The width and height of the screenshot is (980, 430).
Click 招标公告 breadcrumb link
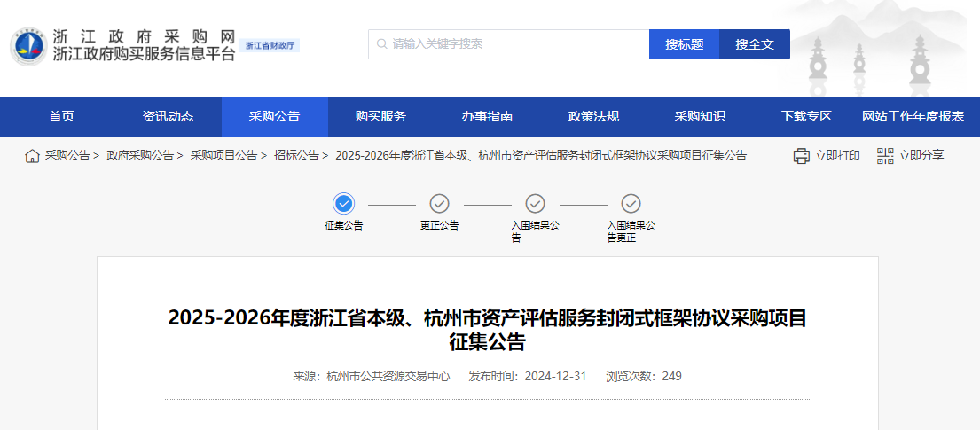click(x=295, y=156)
